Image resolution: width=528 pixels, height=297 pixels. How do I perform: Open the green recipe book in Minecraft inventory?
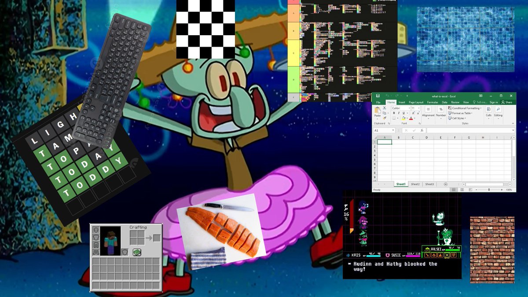pos(137,252)
